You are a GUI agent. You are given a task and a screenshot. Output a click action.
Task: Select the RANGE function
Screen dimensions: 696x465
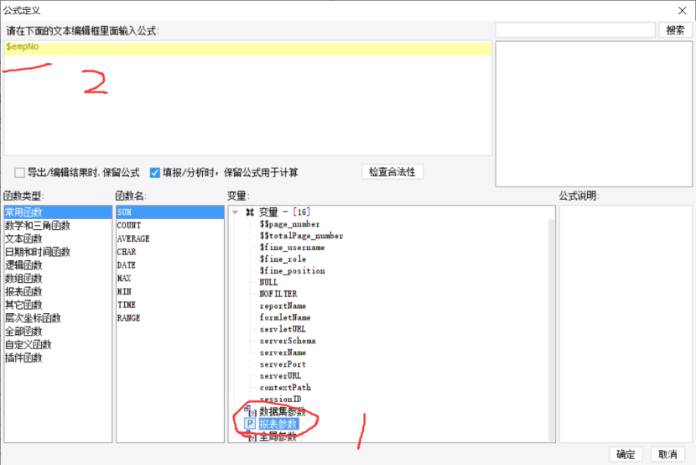170,318
